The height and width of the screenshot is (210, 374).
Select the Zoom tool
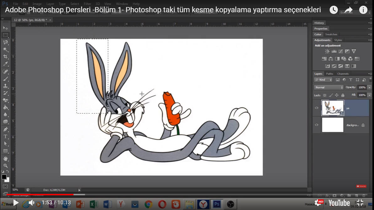tap(4, 165)
